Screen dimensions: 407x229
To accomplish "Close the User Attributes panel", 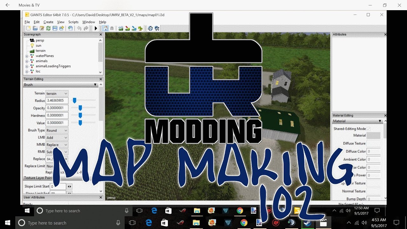I will [x=101, y=198].
